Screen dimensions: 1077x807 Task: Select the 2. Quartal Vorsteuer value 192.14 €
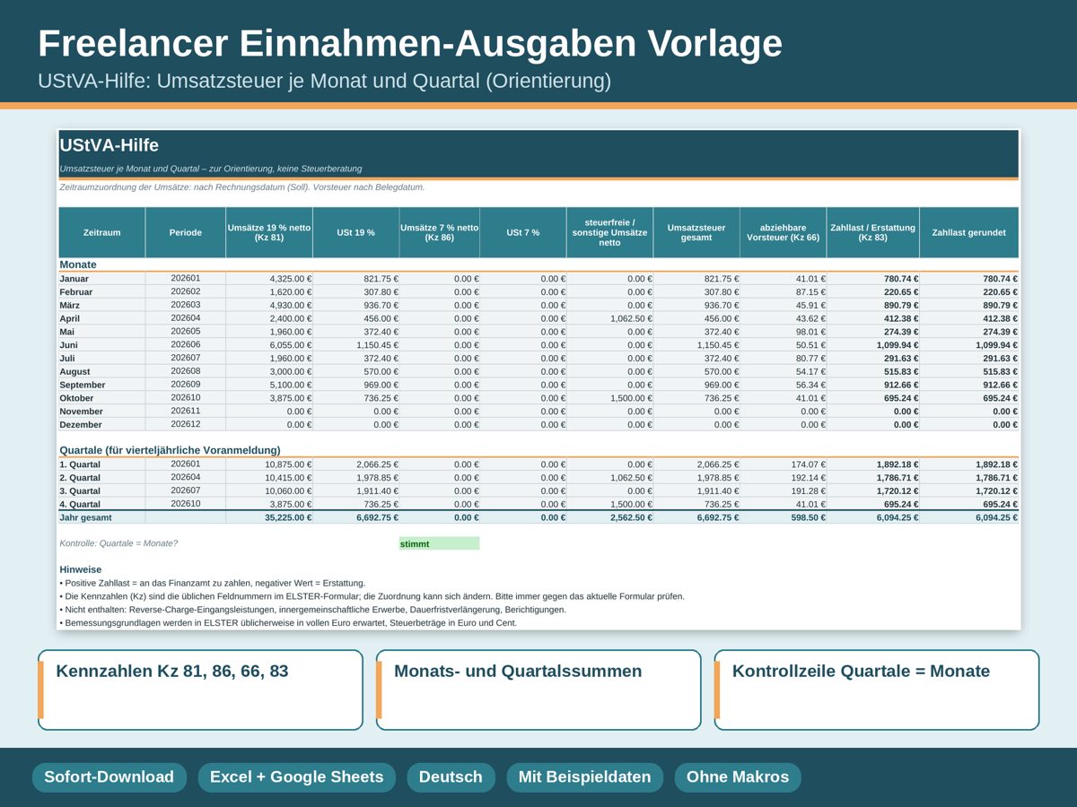coord(784,478)
